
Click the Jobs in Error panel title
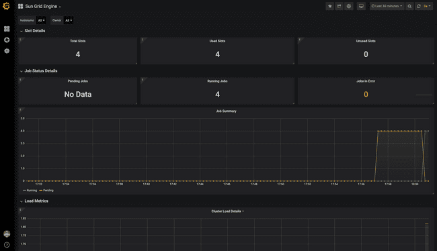click(x=366, y=81)
